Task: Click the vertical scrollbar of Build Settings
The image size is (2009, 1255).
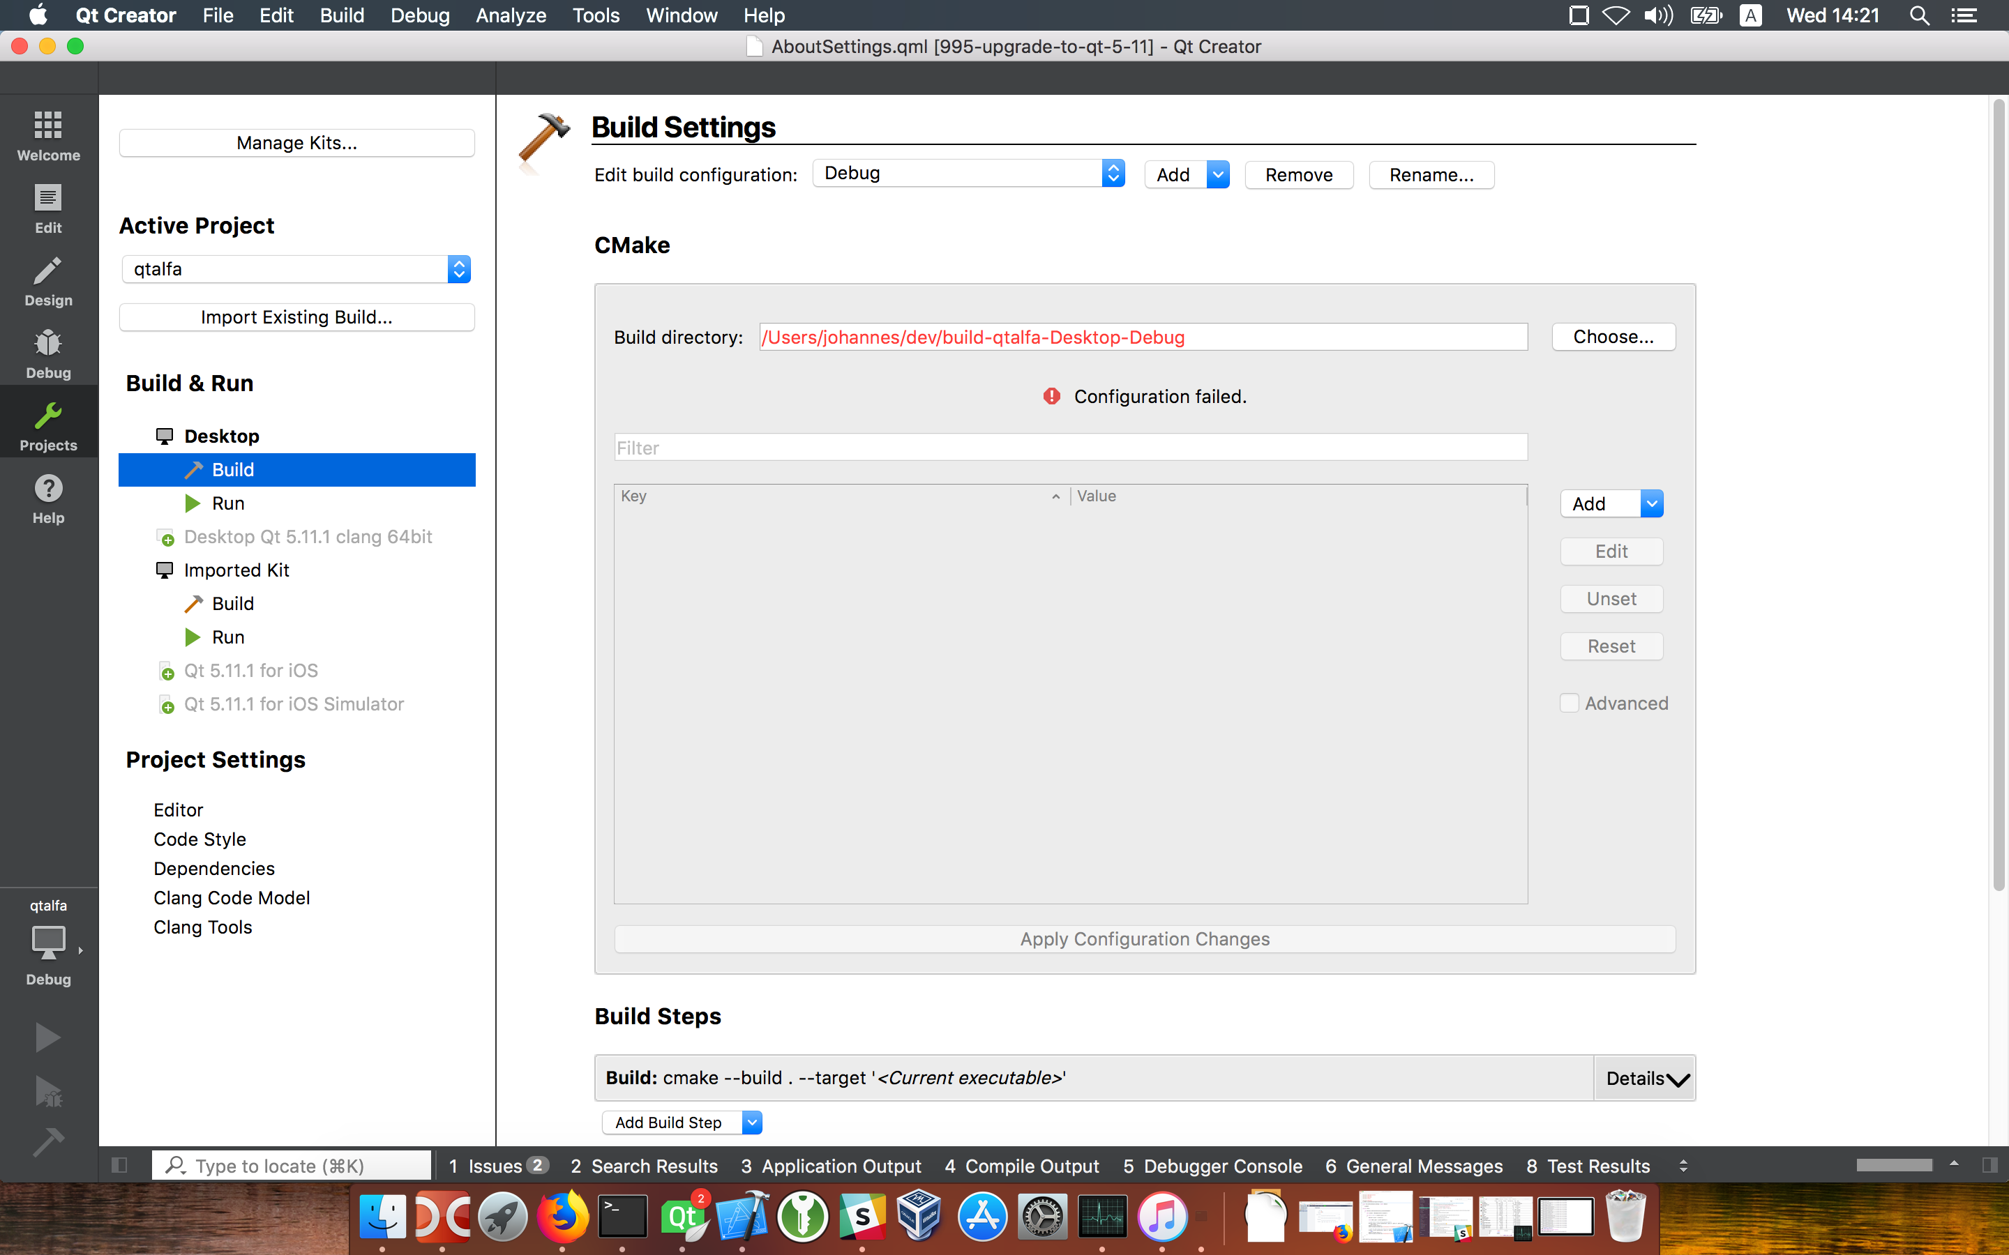Action: pyautogui.click(x=1999, y=496)
